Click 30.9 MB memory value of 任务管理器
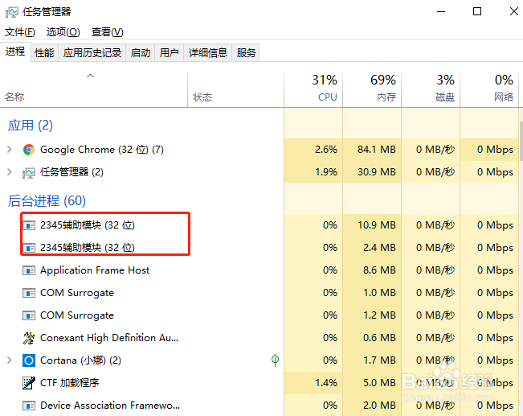523x416 pixels. pos(377,172)
